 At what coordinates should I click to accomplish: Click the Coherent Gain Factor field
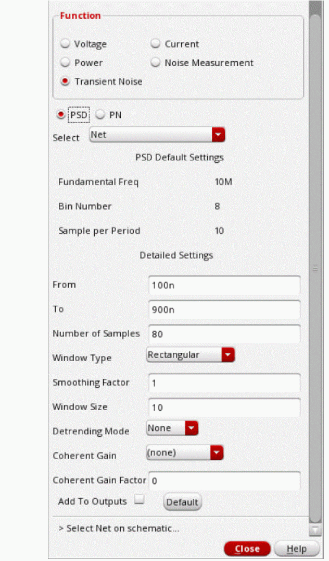pos(224,481)
